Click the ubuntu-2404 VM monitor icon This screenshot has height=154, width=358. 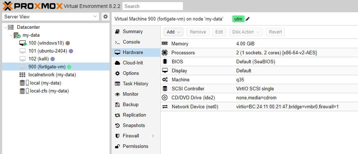pyautogui.click(x=22, y=51)
